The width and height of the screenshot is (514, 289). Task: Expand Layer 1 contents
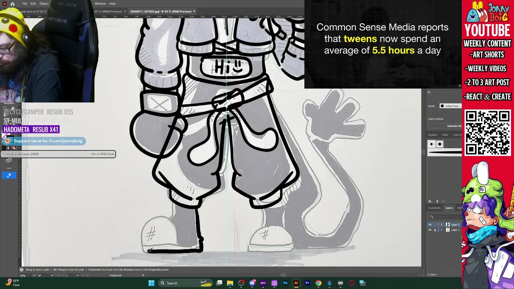point(442,230)
